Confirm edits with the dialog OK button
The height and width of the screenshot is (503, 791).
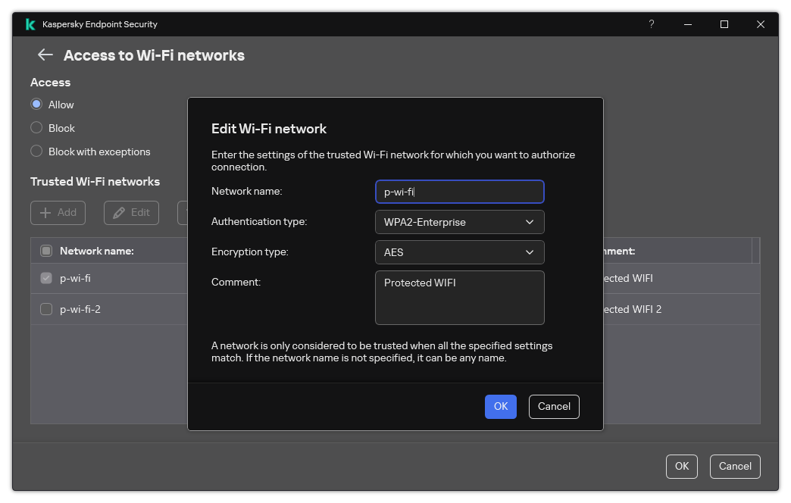(x=500, y=407)
